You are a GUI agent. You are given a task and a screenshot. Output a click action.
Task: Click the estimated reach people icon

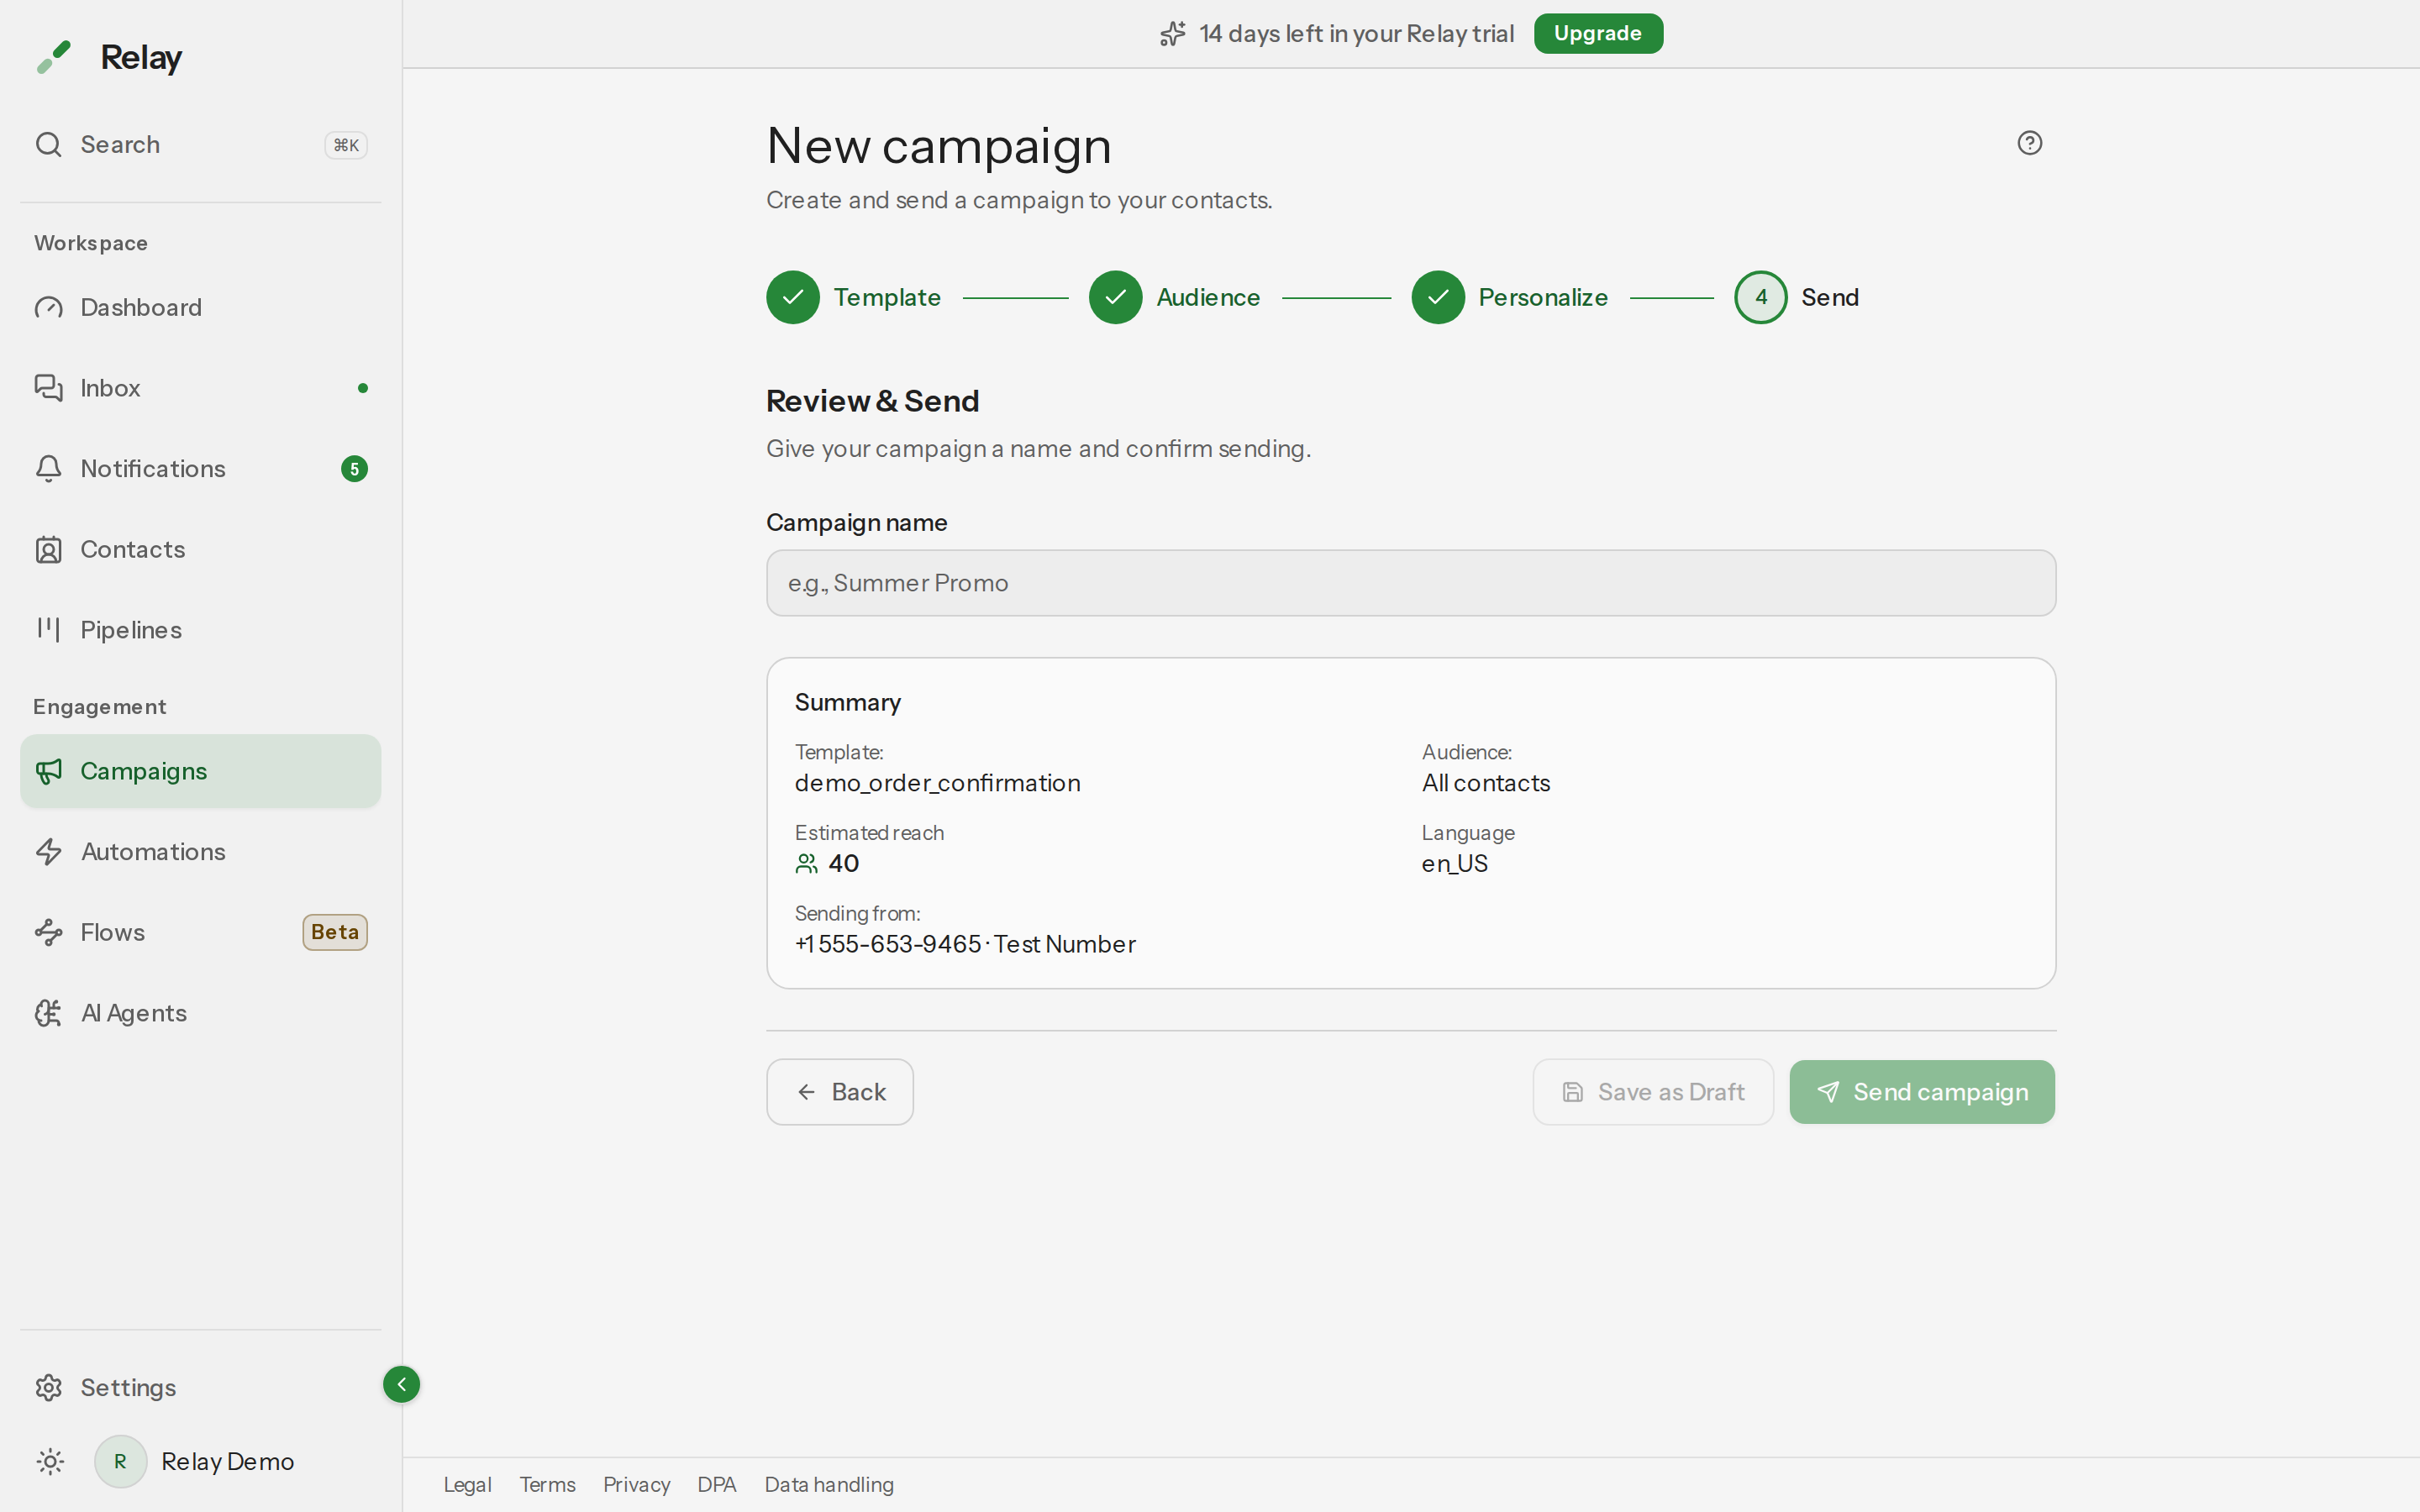[807, 864]
